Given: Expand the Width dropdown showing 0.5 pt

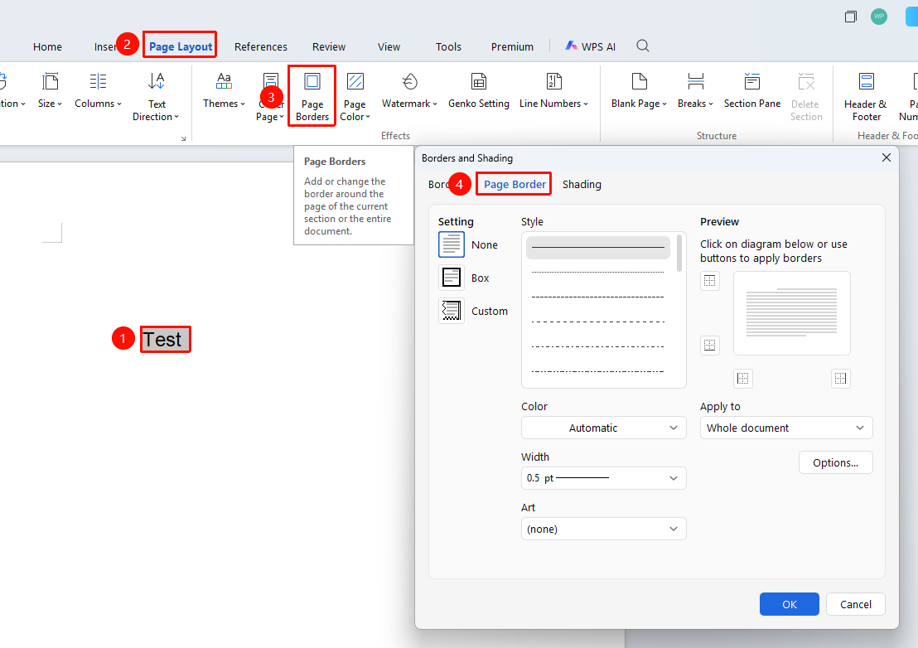Looking at the screenshot, I should click(604, 478).
